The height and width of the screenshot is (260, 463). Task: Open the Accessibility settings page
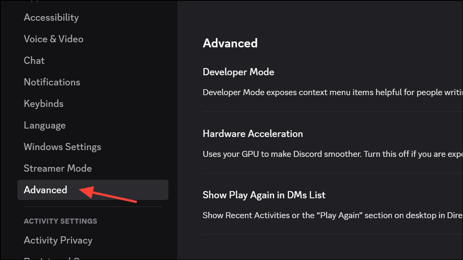click(51, 17)
